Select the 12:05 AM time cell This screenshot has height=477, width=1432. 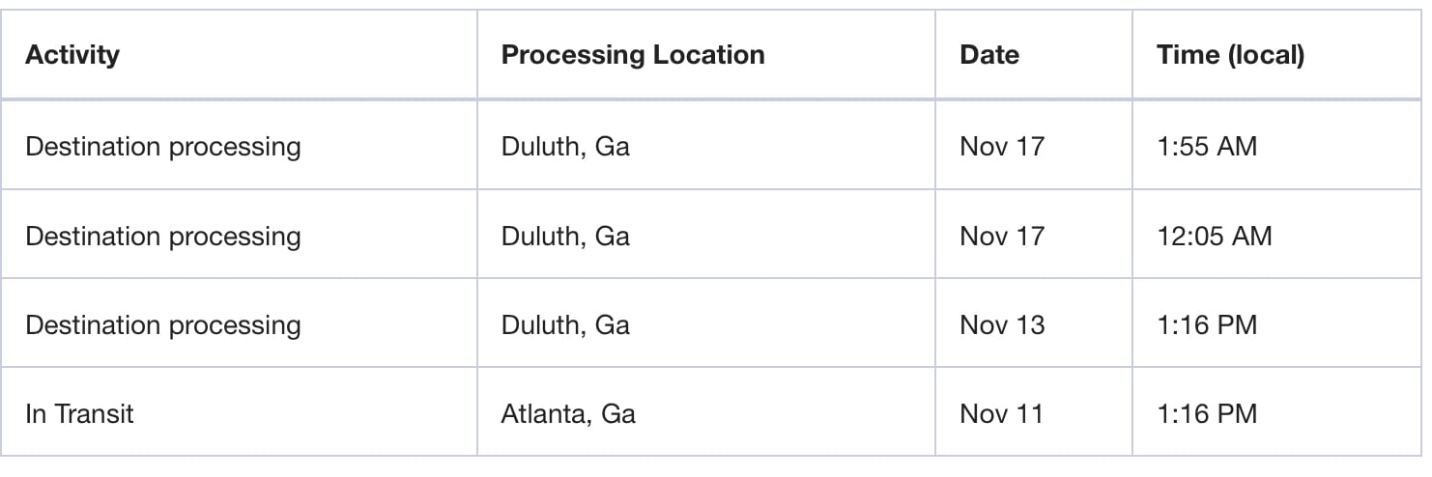click(x=1215, y=236)
